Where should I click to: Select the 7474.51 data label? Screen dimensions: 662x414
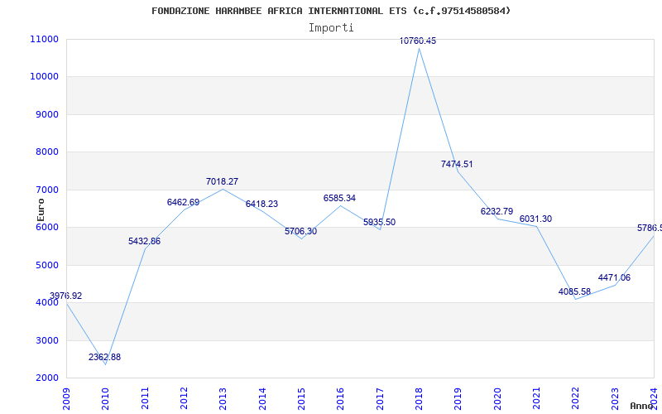(x=458, y=164)
